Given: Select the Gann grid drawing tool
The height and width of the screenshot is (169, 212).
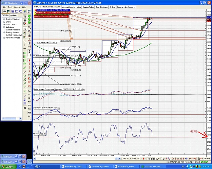Looking at the screenshot, I should (25, 103).
